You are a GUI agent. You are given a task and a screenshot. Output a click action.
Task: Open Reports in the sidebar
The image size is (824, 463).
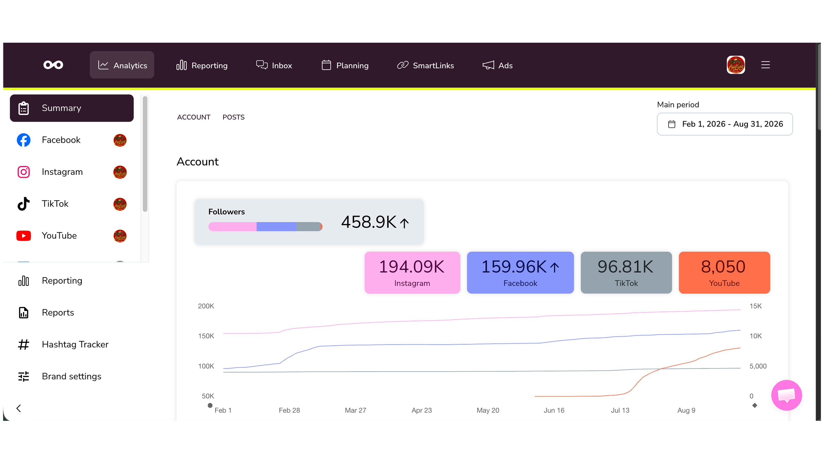point(72,313)
